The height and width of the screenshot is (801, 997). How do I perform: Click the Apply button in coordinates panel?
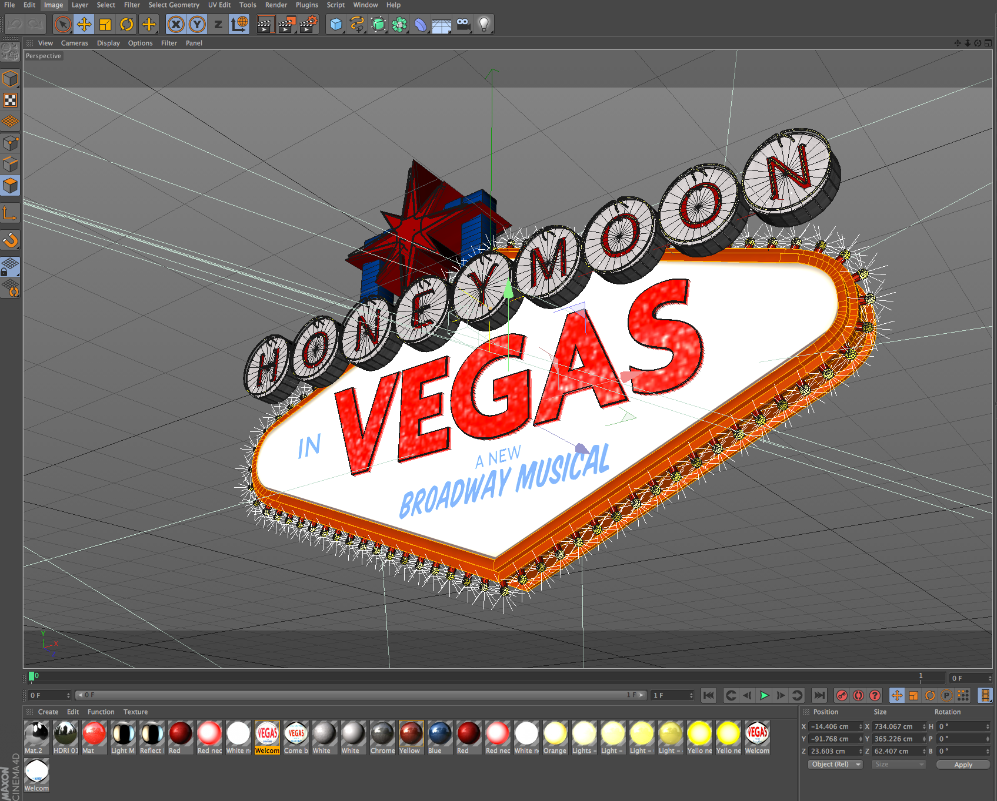963,765
